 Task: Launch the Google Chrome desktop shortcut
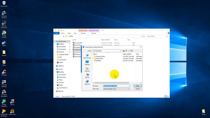[4, 34]
